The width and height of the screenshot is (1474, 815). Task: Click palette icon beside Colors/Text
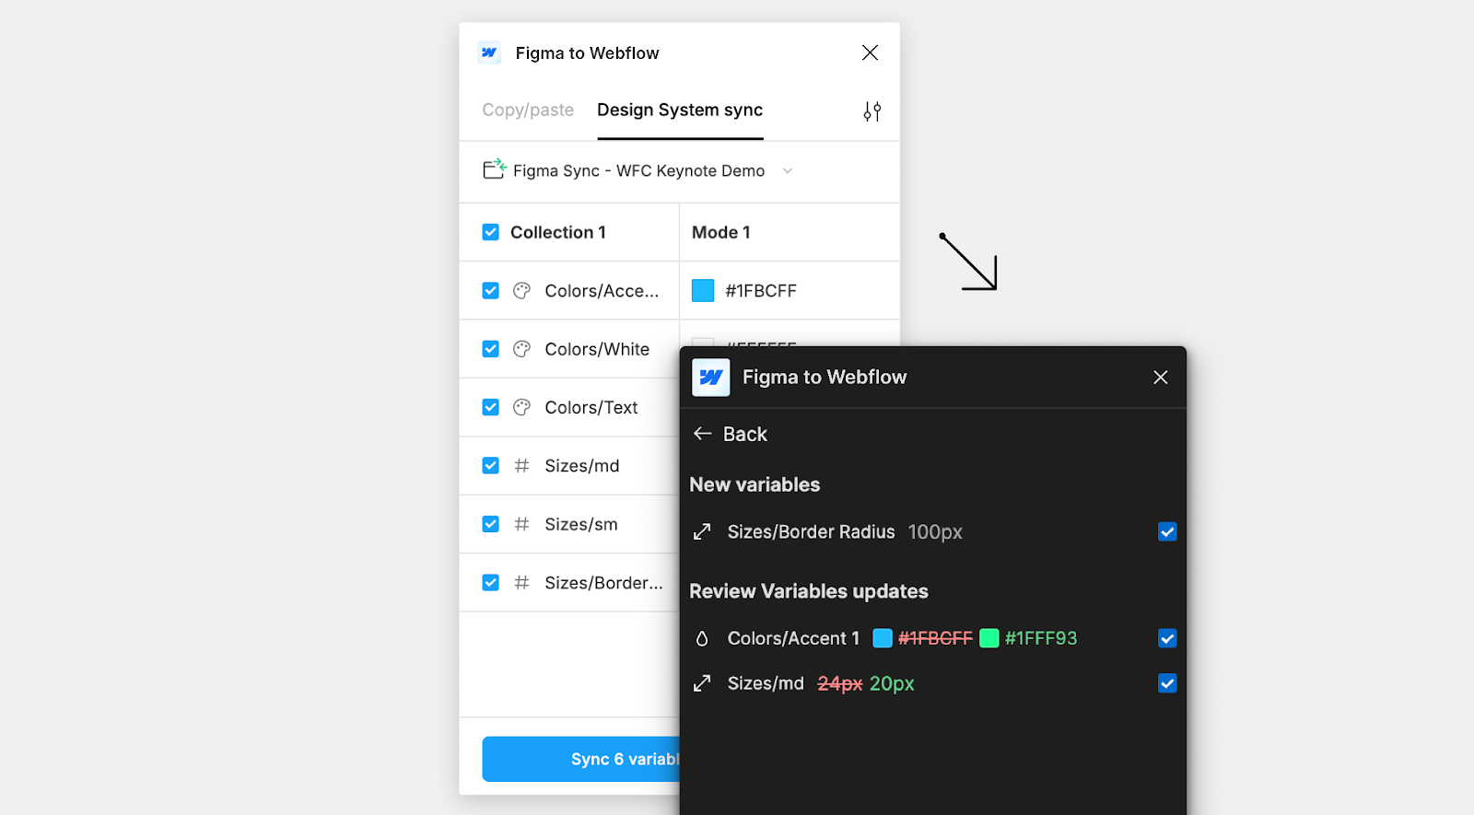click(521, 407)
